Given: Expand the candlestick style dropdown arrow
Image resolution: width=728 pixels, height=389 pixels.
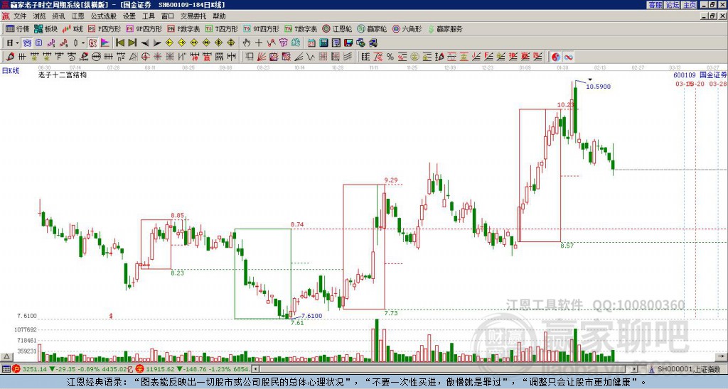Looking at the screenshot, I should (83, 43).
